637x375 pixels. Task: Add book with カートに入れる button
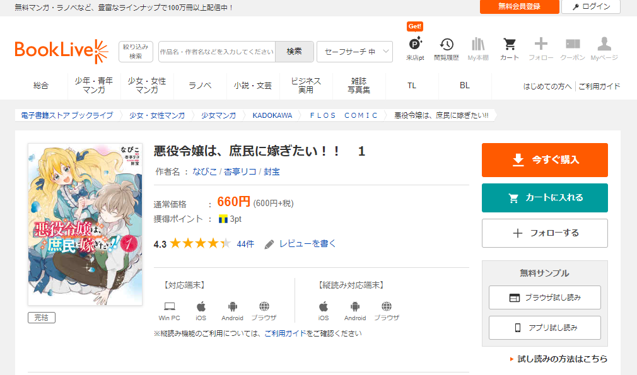coord(544,198)
